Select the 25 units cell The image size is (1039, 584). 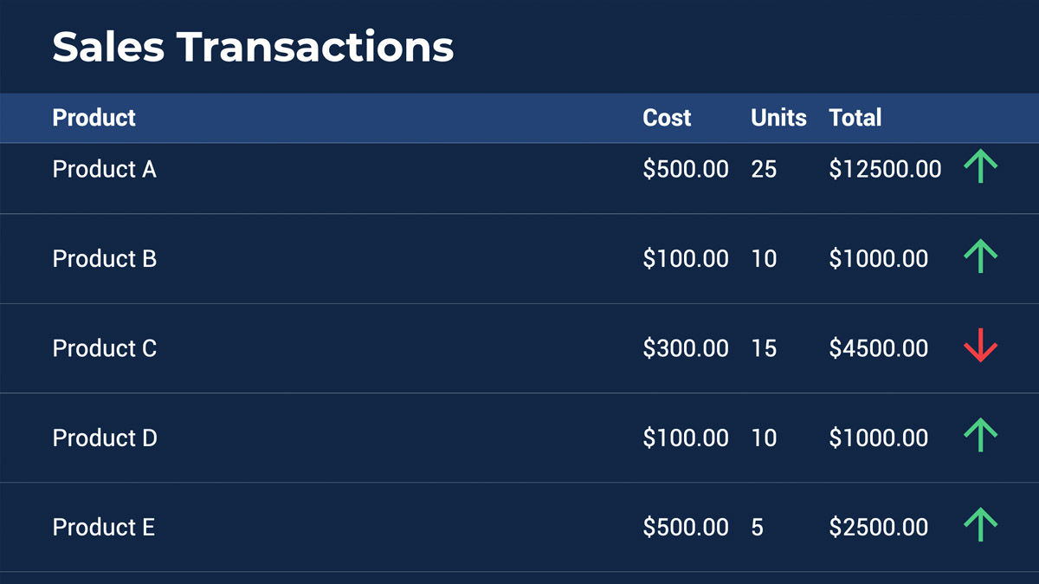764,169
